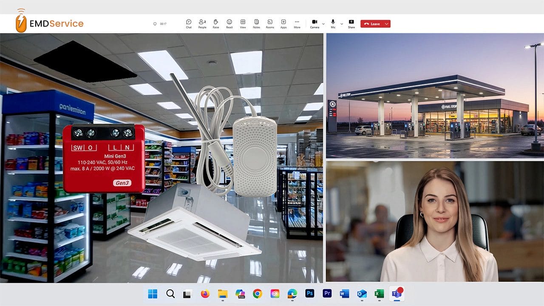Open meeting Notes
Screen dimensions: 544x306
tap(256, 23)
